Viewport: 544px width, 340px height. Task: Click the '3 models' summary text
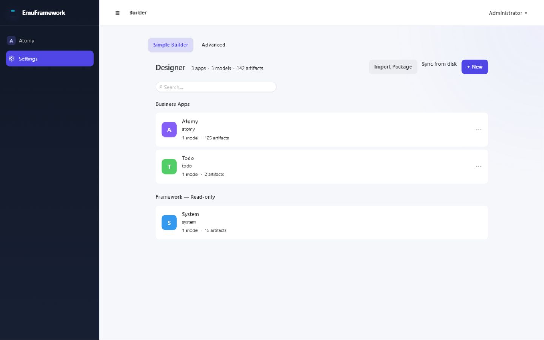pos(221,68)
